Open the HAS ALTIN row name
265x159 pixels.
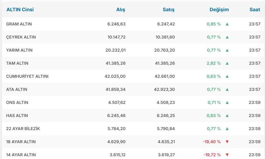[17, 115]
